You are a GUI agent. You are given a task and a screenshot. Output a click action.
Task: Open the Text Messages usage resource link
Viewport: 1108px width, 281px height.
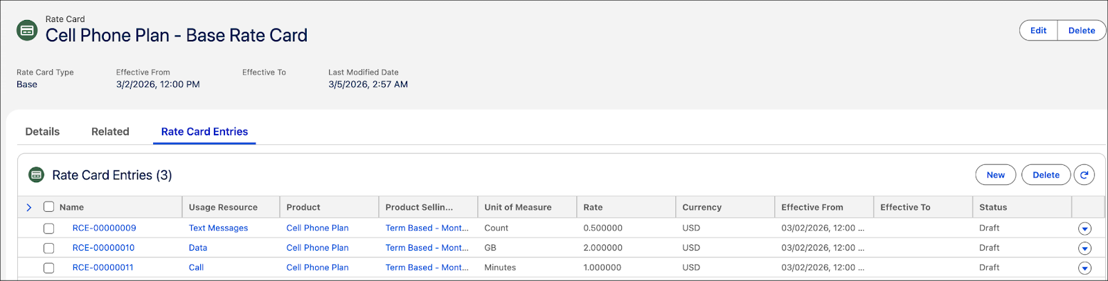[218, 228]
